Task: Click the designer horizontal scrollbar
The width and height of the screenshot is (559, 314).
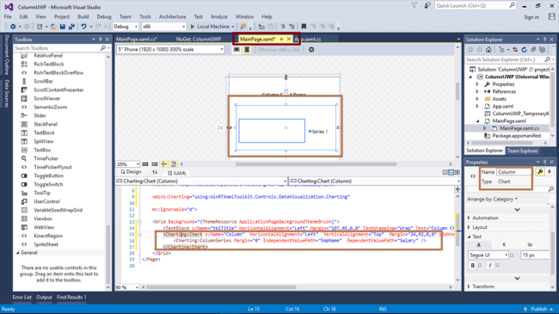Action: 316,164
